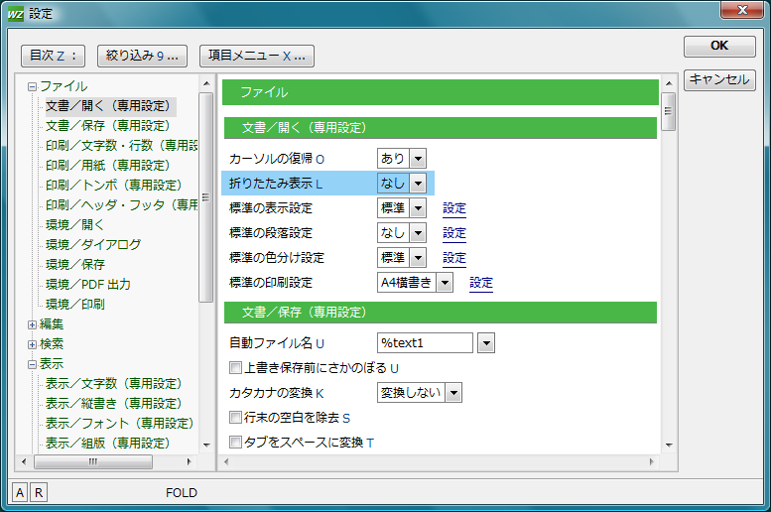
Task: Select 環境/ダイアログ tree item
Action: click(93, 244)
